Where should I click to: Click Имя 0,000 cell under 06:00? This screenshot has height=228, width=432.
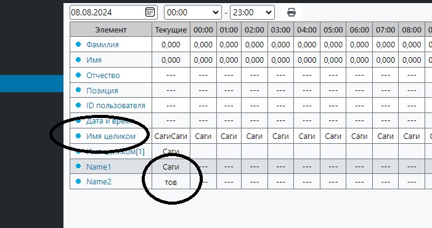tap(359, 60)
